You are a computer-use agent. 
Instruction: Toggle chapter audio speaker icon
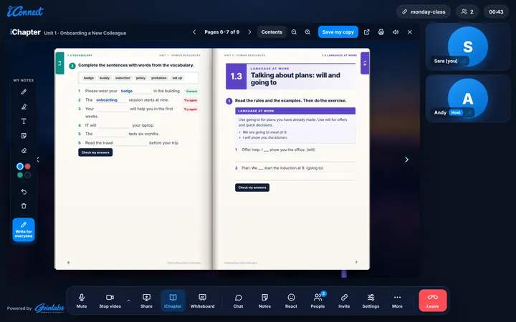tap(396, 32)
